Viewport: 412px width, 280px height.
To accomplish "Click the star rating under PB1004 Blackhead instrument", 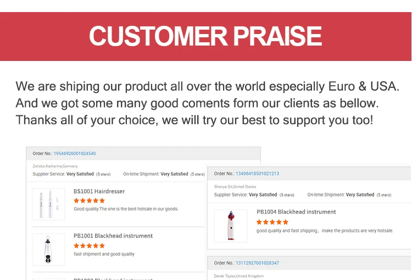I will [272, 222].
